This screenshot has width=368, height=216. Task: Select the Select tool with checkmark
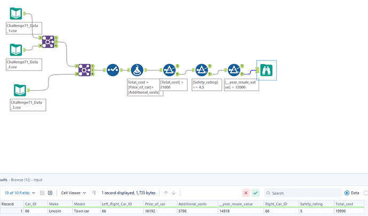coord(113,70)
